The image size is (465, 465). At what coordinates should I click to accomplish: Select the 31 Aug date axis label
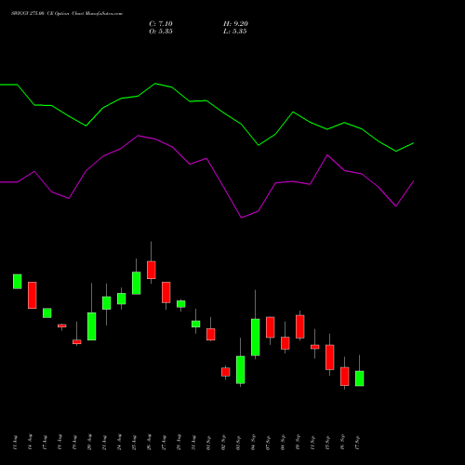coord(193,443)
